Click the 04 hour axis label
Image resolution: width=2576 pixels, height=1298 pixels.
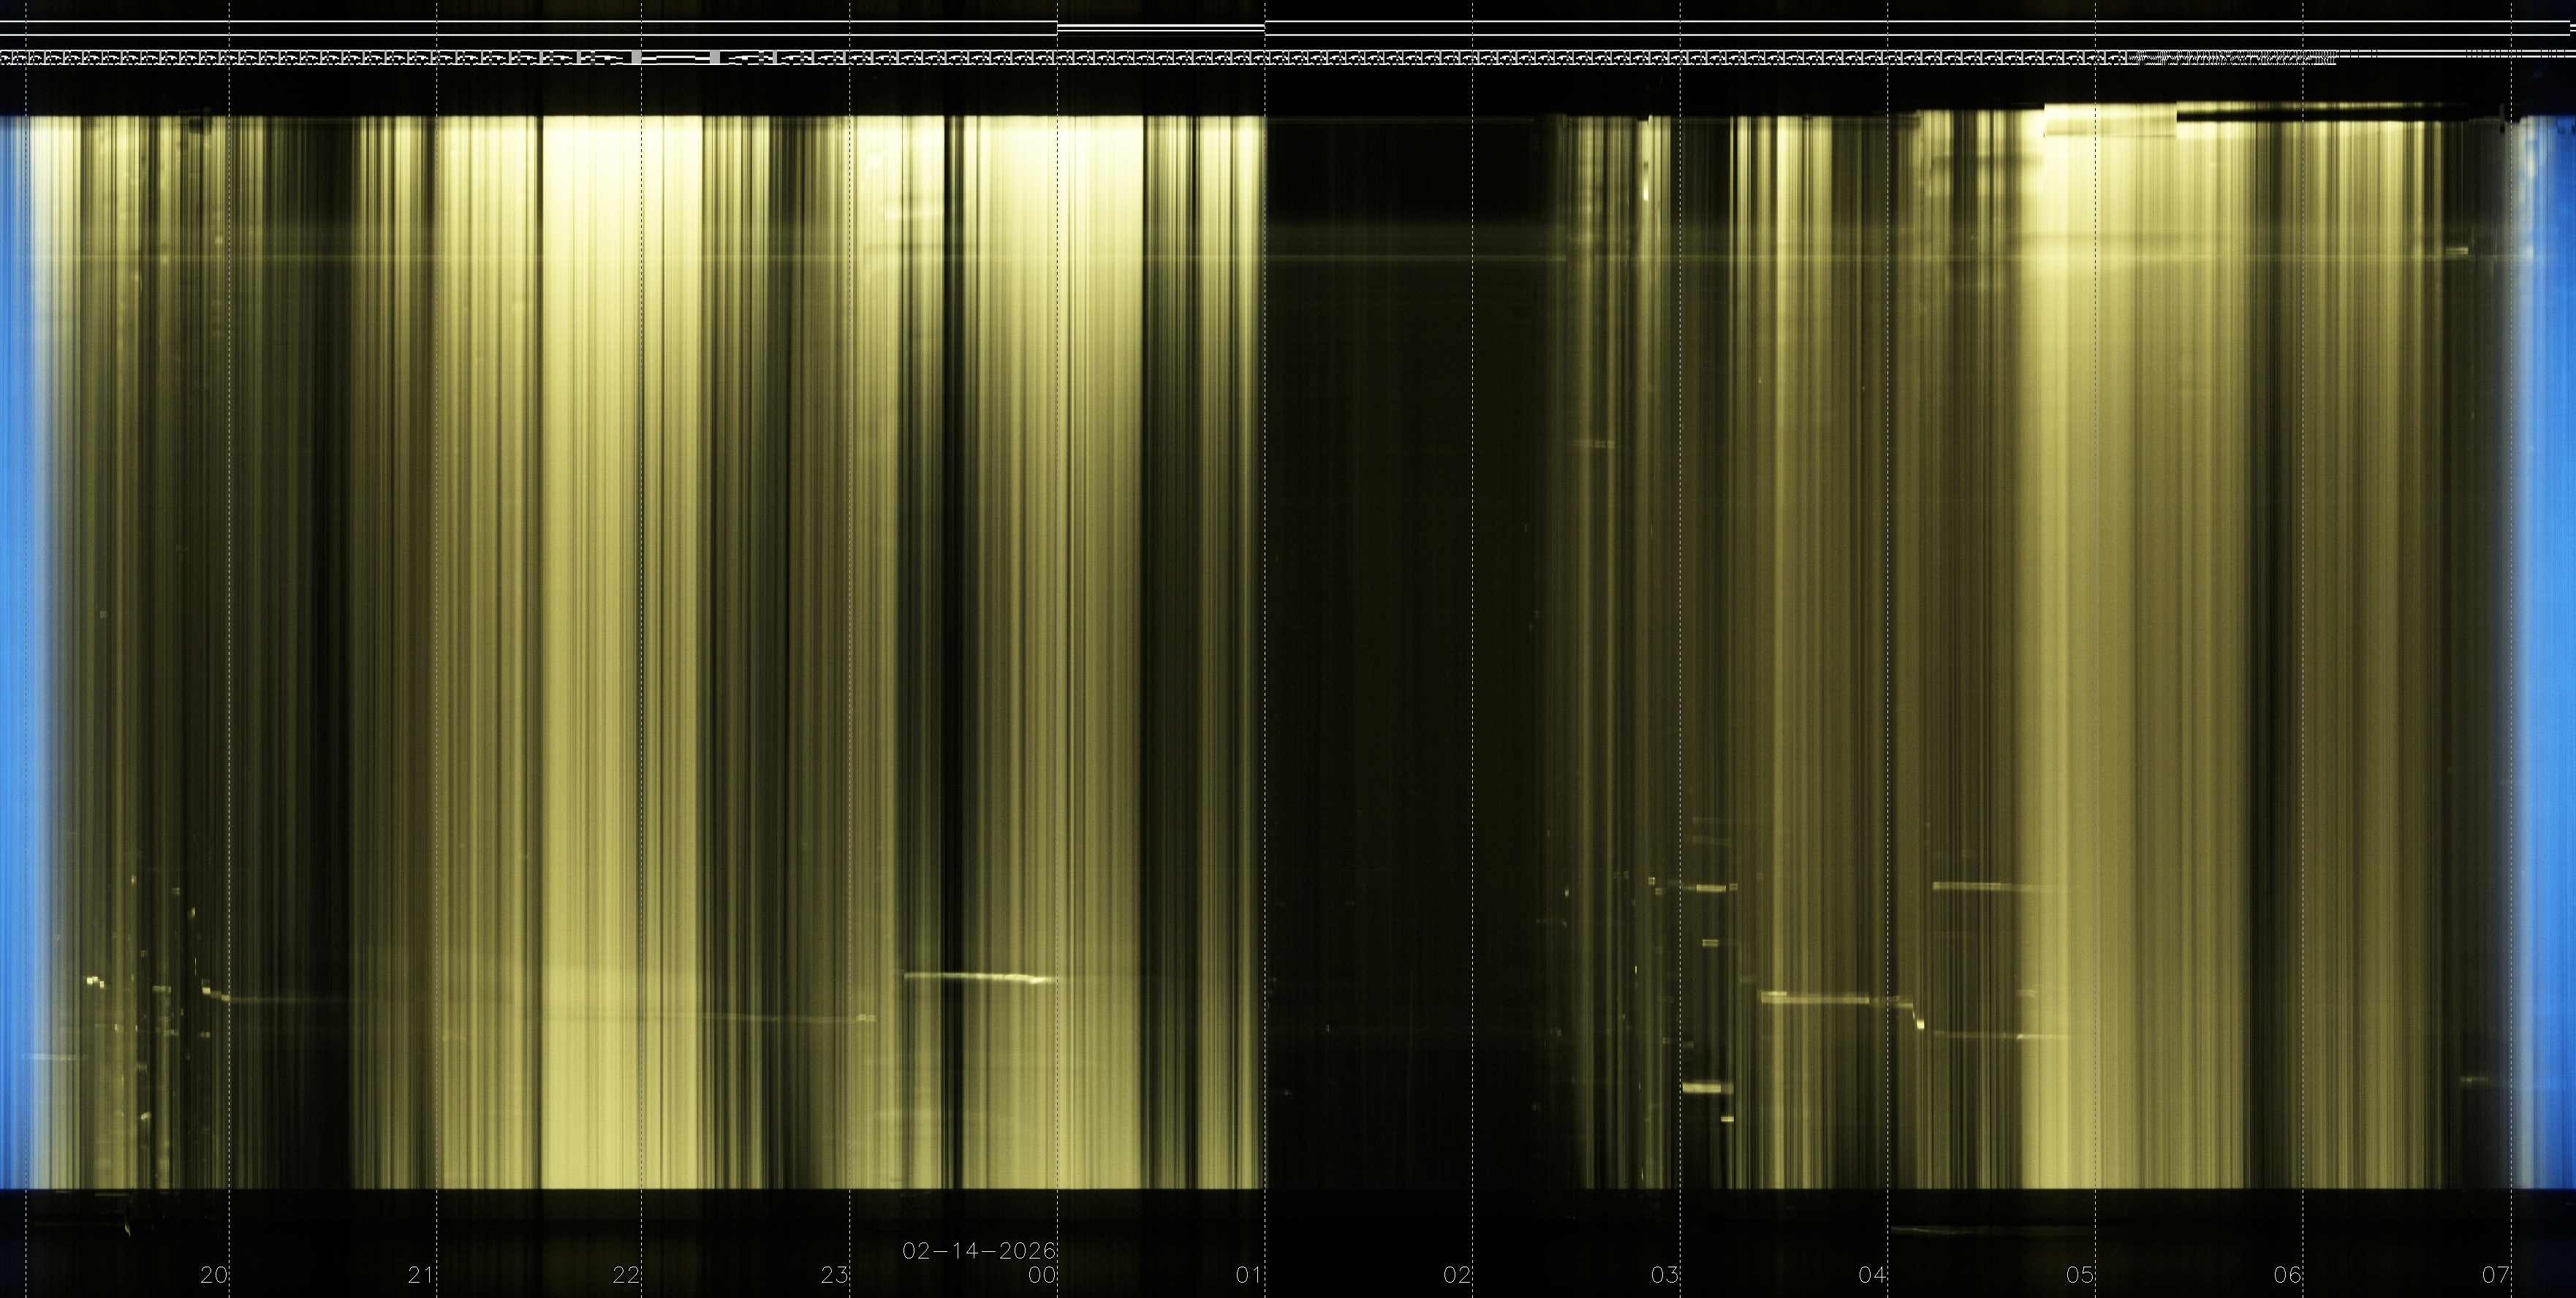click(x=1872, y=1275)
